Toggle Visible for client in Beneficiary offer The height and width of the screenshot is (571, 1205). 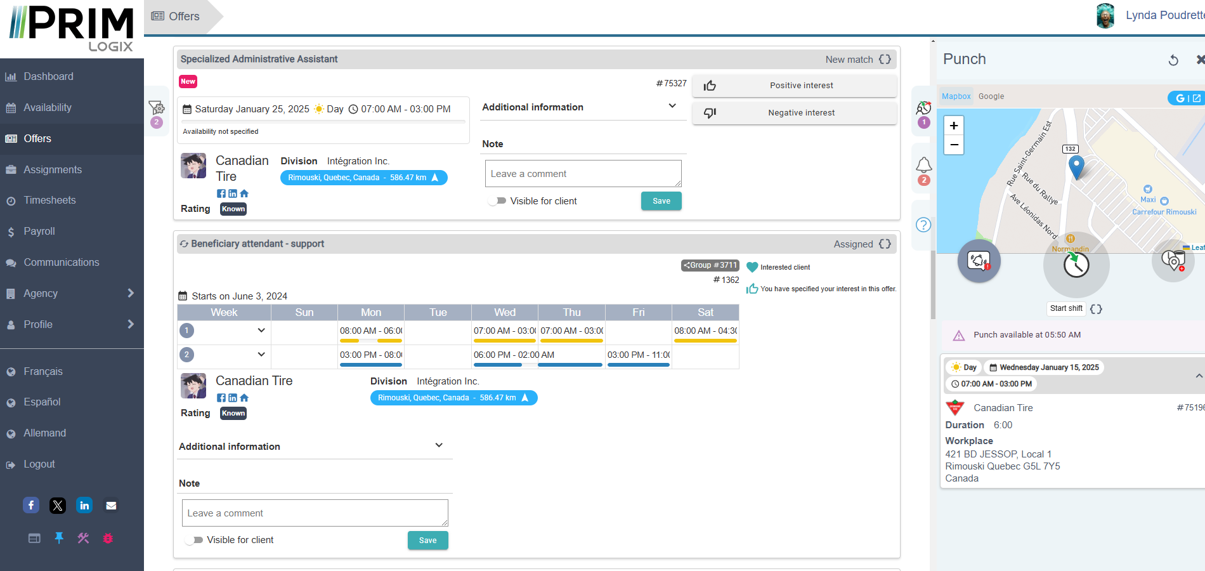point(195,540)
